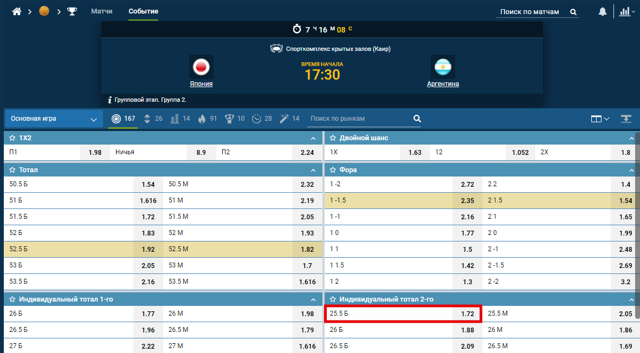Go to the home page icon
640x353 pixels.
point(17,11)
